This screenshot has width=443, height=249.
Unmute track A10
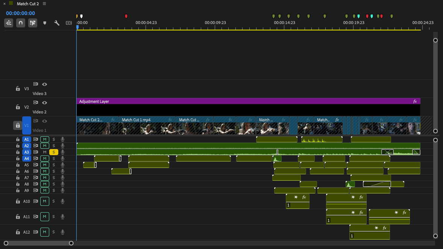click(45, 201)
